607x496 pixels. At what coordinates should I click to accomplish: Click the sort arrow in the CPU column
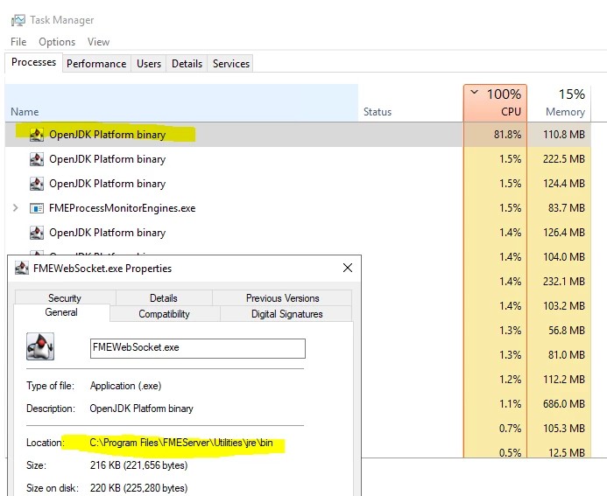tap(474, 93)
